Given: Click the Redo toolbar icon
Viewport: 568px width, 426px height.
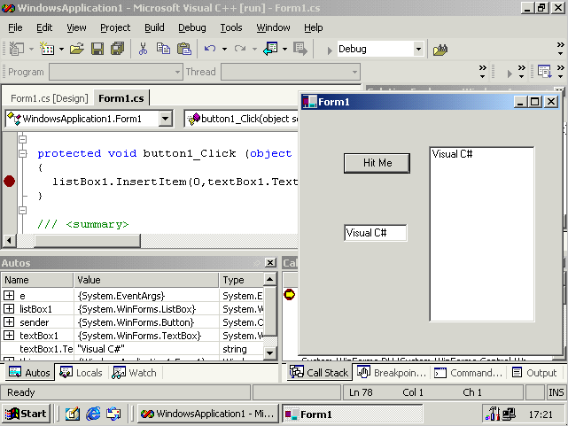Looking at the screenshot, I should pos(240,49).
